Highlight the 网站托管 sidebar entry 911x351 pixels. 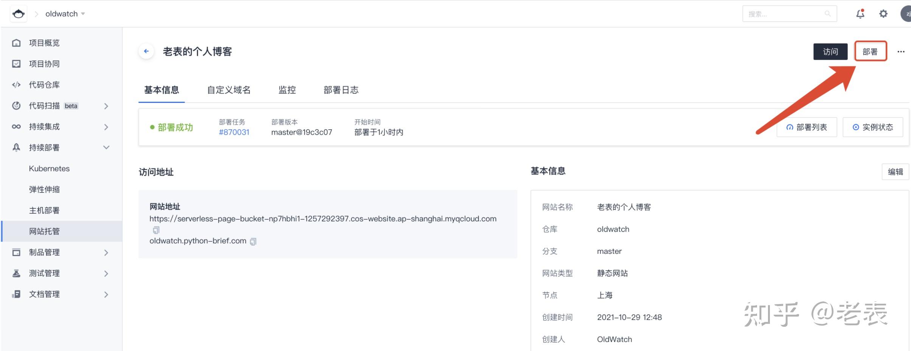tap(45, 231)
